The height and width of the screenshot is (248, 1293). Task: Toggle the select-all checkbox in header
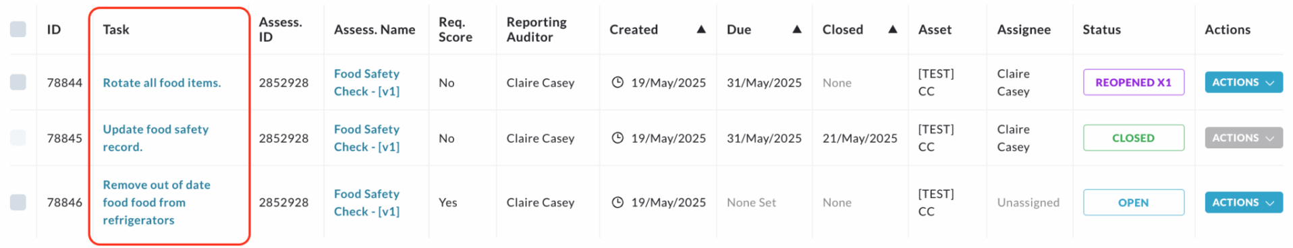[18, 29]
